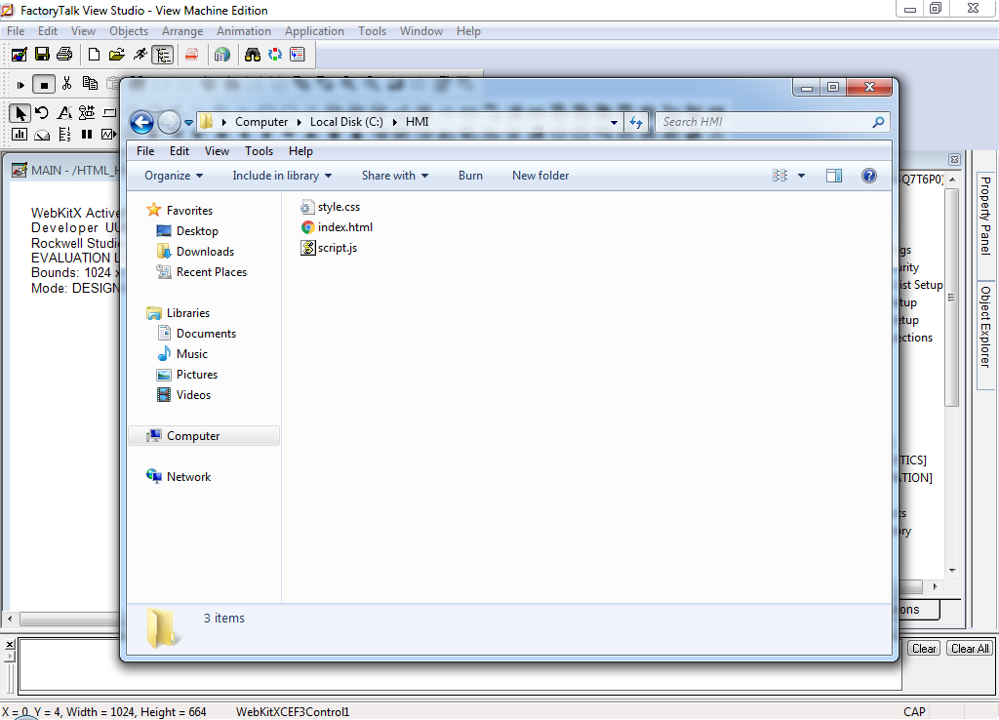The image size is (999, 720).
Task: Launch Test Application with running man icon
Action: coord(140,55)
